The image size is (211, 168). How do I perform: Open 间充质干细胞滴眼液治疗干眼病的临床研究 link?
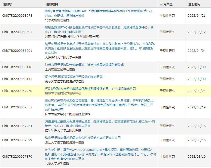click(x=74, y=77)
